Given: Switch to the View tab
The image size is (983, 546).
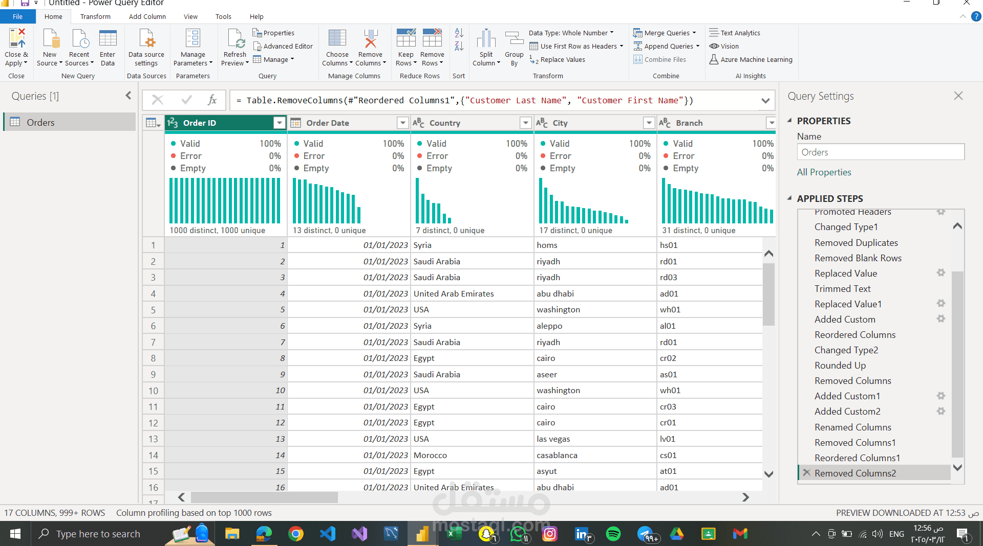Looking at the screenshot, I should coord(190,16).
